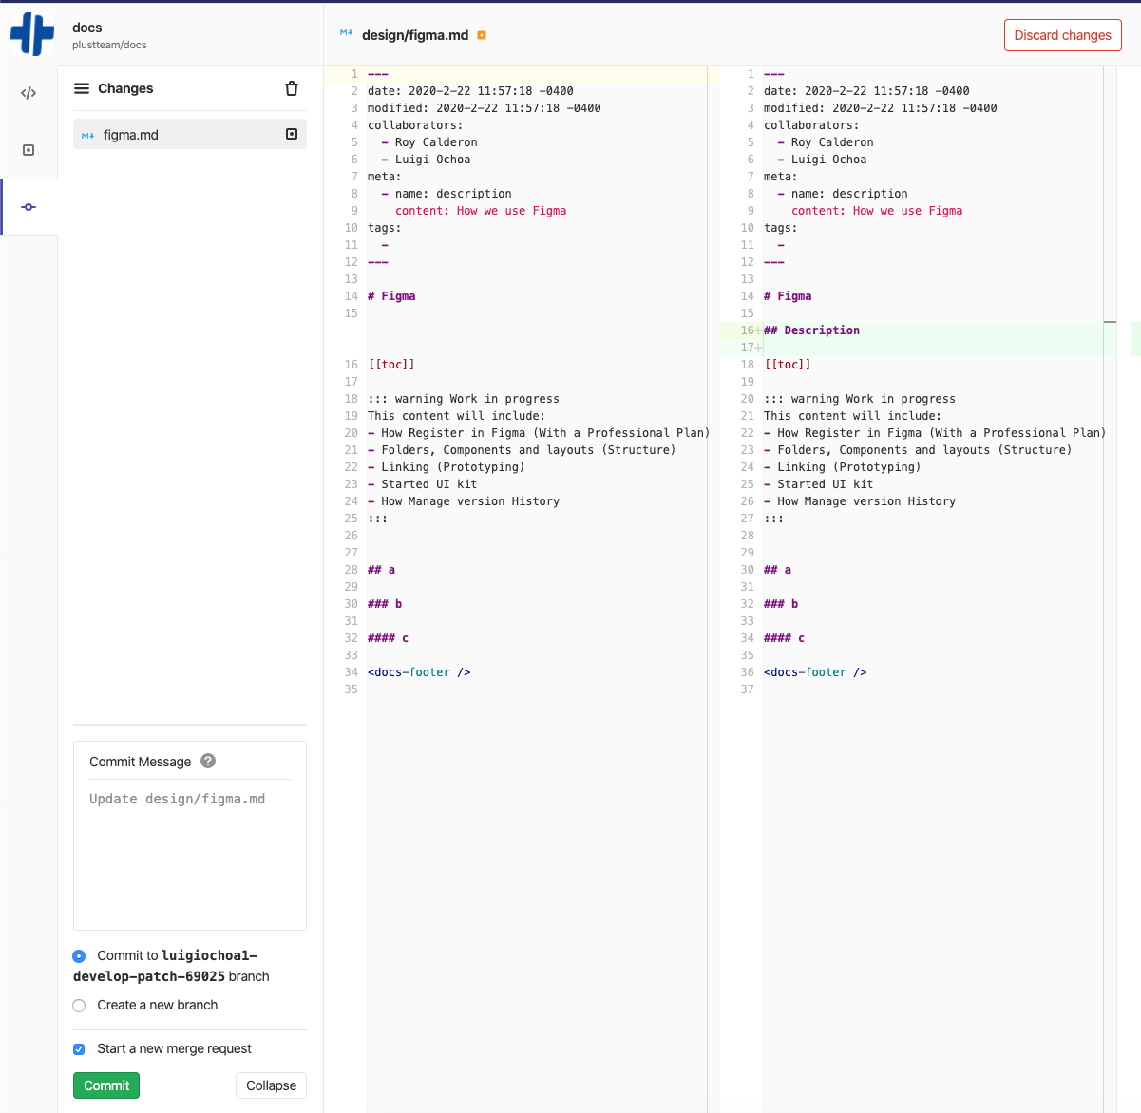The width and height of the screenshot is (1141, 1113).
Task: Select the Create a new branch option
Action: [79, 1006]
